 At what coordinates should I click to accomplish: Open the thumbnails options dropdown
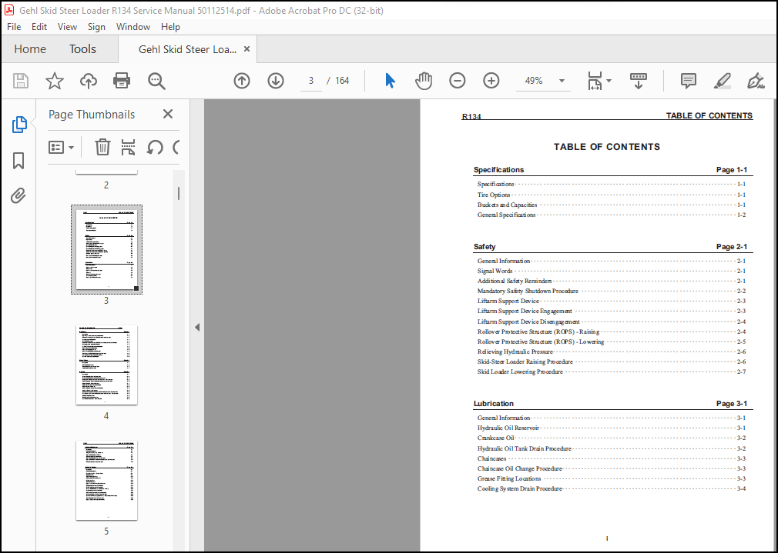(61, 147)
